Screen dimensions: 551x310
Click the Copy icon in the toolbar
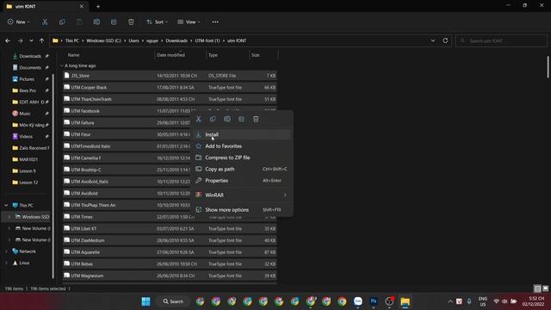pos(62,22)
